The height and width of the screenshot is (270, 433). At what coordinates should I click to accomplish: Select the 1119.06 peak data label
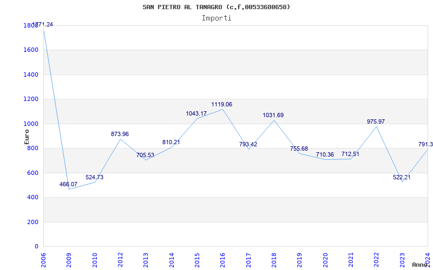click(222, 104)
